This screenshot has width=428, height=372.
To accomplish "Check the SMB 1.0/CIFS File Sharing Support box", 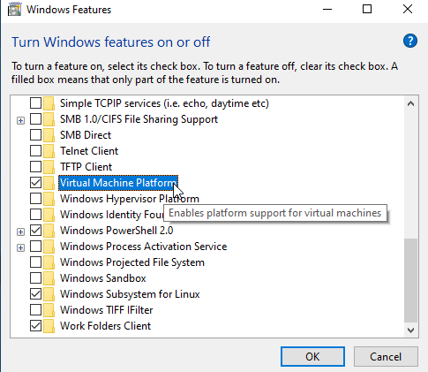I will tap(35, 119).
